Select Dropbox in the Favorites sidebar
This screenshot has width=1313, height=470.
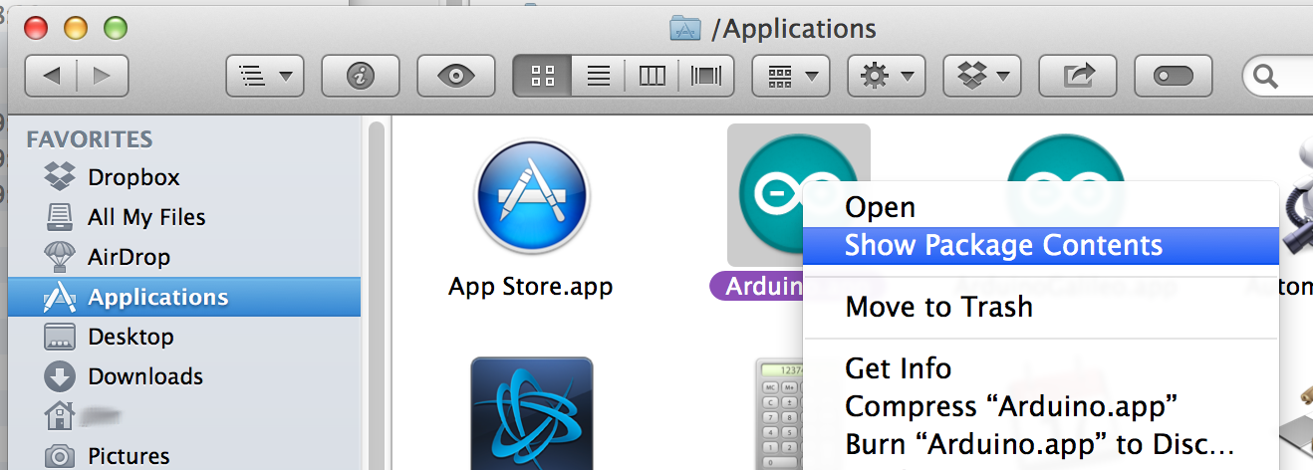point(183,177)
